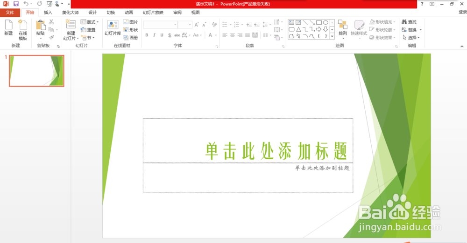Click the clear formatting eraser icon
The height and width of the screenshot is (243, 467).
pyautogui.click(x=214, y=25)
